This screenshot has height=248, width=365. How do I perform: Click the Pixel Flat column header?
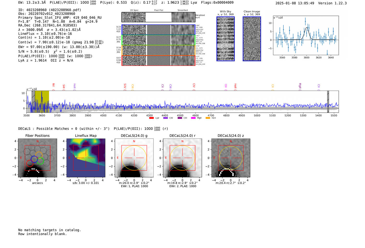click(x=159, y=10)
